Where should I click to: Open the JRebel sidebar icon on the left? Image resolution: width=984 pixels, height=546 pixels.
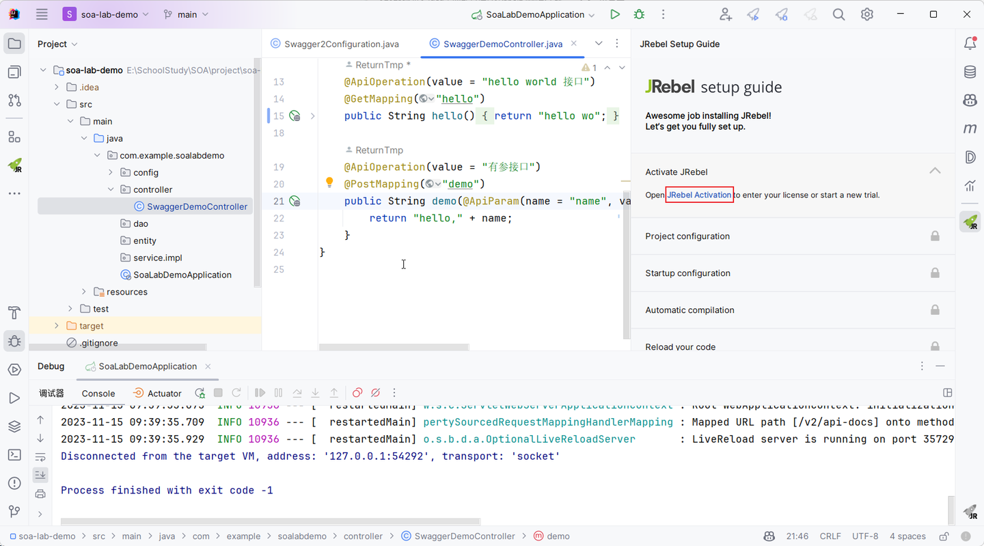point(14,165)
